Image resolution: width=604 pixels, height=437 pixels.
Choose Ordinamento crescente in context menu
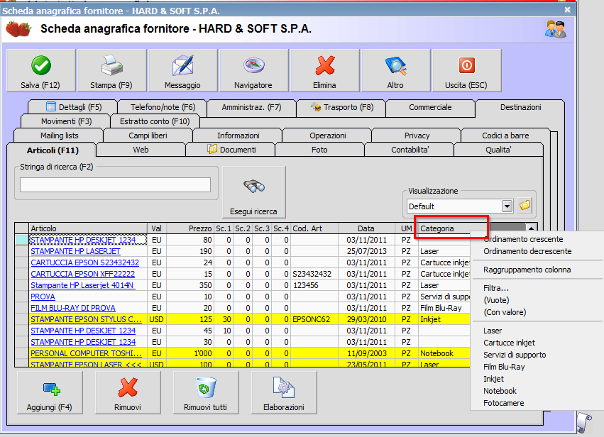523,239
